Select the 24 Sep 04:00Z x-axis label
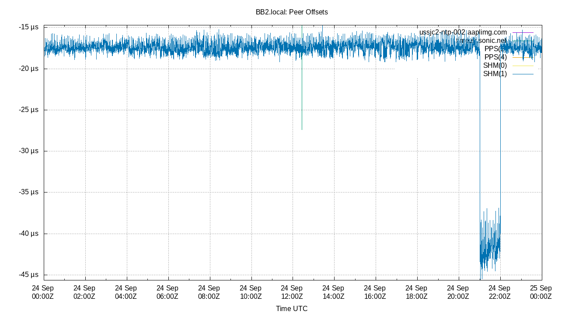586x315 pixels. [126, 292]
